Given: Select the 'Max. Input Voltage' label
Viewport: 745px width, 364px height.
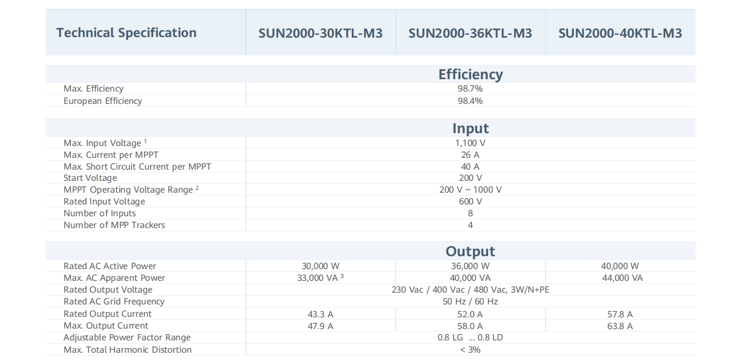Looking at the screenshot, I should 105,143.
